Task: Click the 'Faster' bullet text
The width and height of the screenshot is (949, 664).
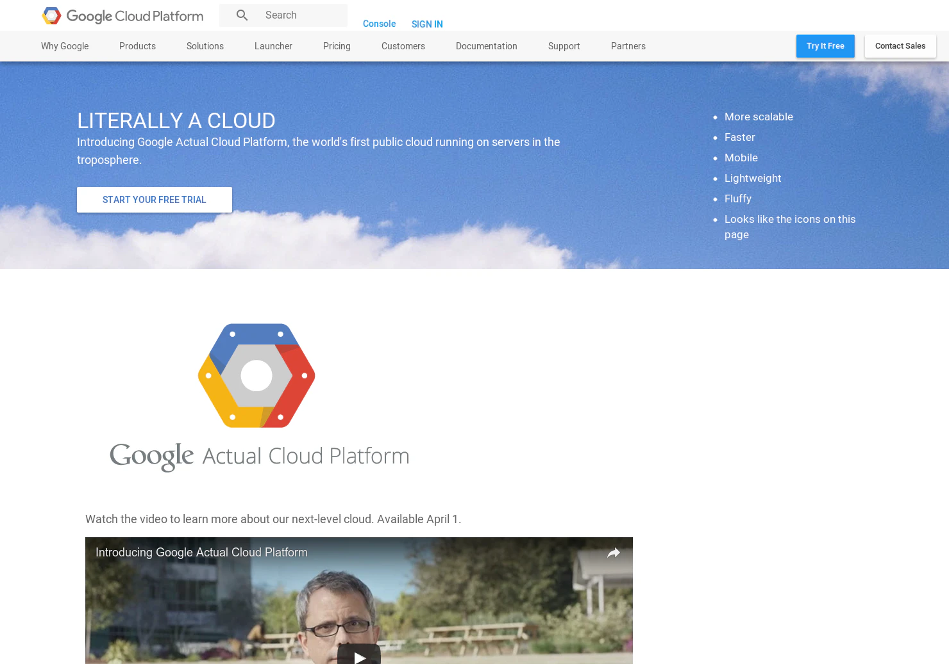Action: click(740, 137)
